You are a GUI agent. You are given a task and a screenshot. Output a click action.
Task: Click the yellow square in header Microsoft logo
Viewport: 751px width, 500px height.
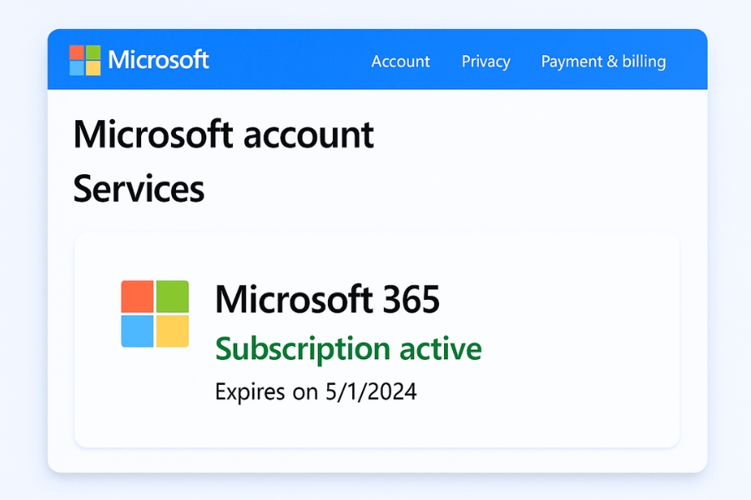click(93, 68)
